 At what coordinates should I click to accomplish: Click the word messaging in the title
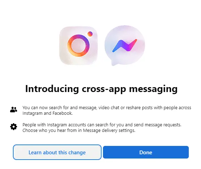coord(153,89)
